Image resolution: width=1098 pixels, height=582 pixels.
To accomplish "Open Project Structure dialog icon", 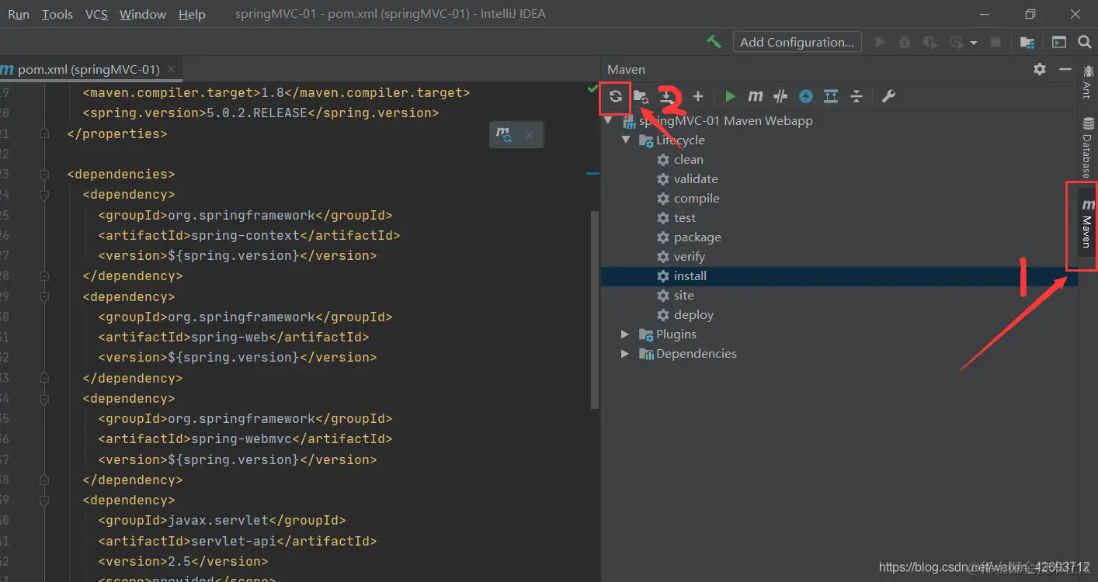I will click(1027, 42).
